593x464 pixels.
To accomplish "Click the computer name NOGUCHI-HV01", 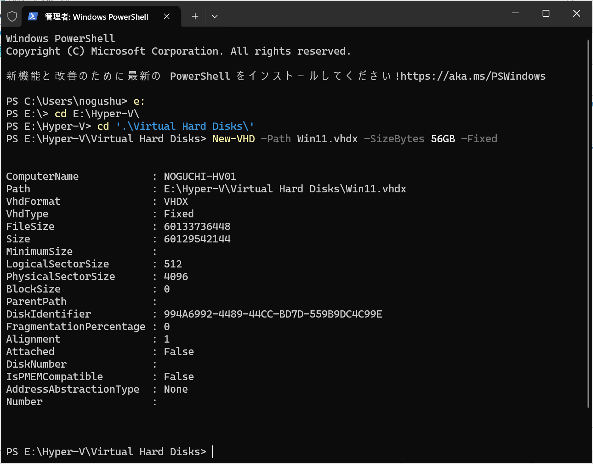I will pyautogui.click(x=200, y=176).
